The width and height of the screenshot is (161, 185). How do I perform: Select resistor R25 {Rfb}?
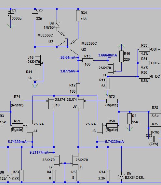(x=155, y=128)
